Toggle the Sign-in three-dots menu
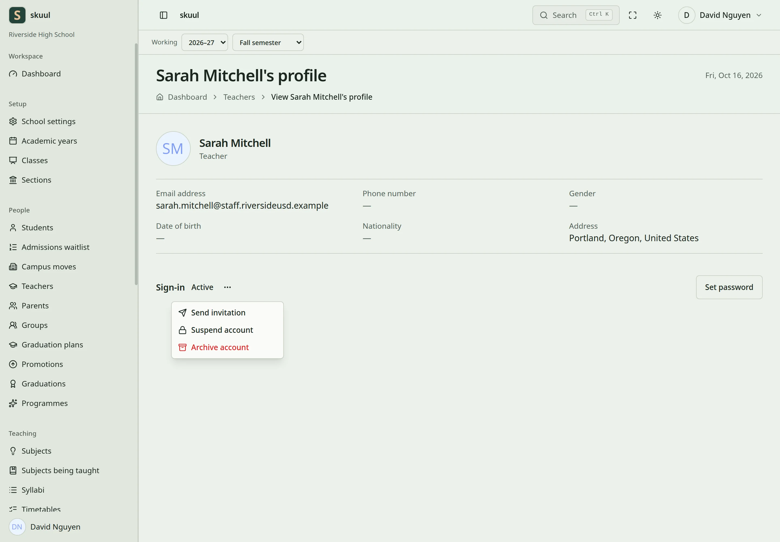The width and height of the screenshot is (780, 542). coord(227,287)
